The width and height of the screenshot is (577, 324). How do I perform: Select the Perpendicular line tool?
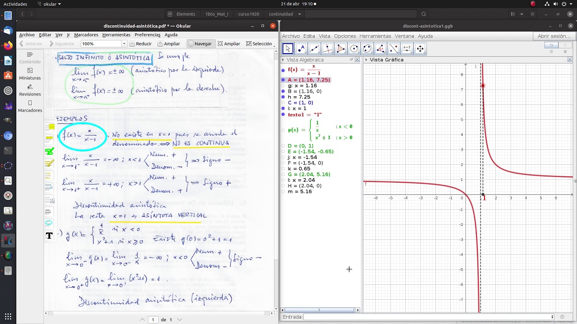pyautogui.click(x=328, y=49)
